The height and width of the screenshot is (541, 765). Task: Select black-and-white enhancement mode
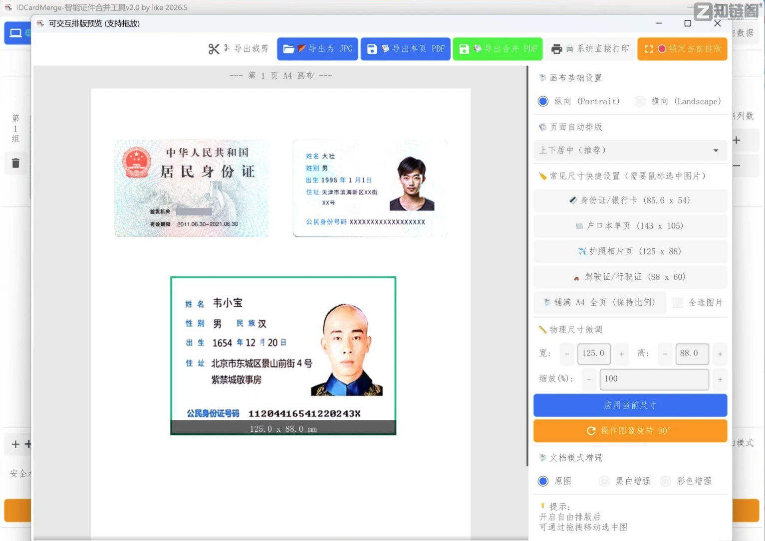pos(604,481)
